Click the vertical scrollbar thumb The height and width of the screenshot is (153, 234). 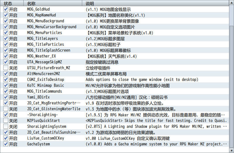pyautogui.click(x=231, y=87)
